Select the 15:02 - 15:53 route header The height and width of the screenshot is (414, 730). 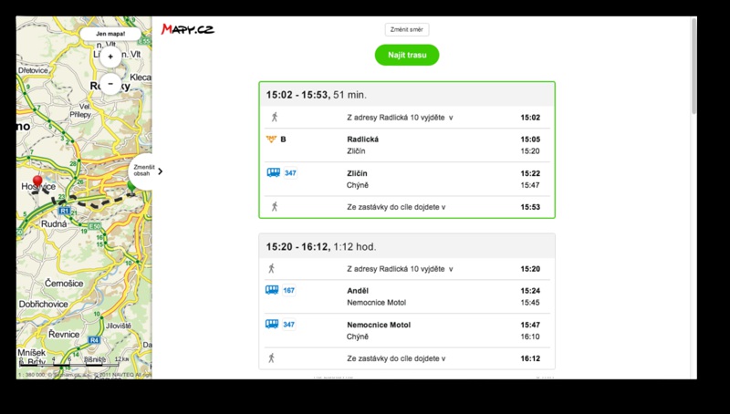click(407, 95)
